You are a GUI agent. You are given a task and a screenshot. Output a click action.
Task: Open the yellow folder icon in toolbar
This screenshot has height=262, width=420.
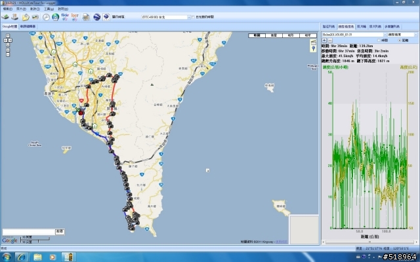tap(26, 17)
